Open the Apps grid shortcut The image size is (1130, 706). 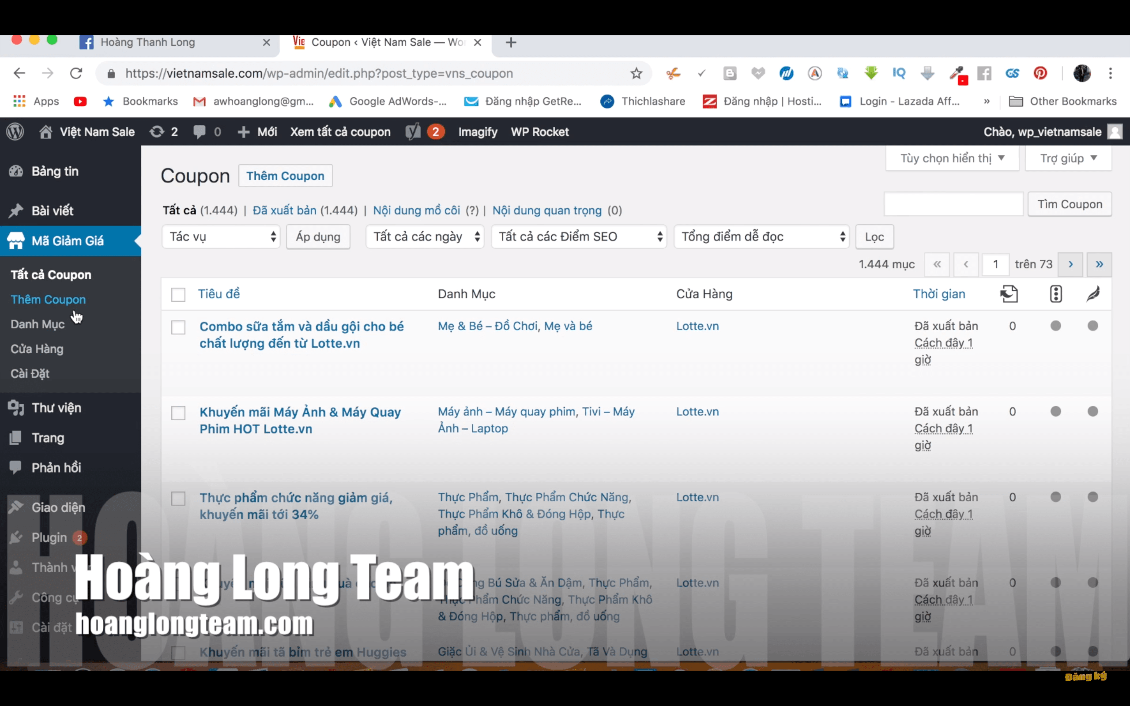coord(19,101)
